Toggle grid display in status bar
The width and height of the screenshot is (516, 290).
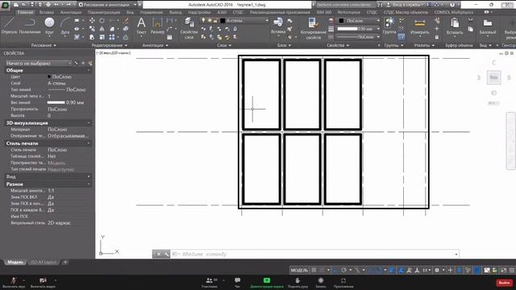point(314,270)
